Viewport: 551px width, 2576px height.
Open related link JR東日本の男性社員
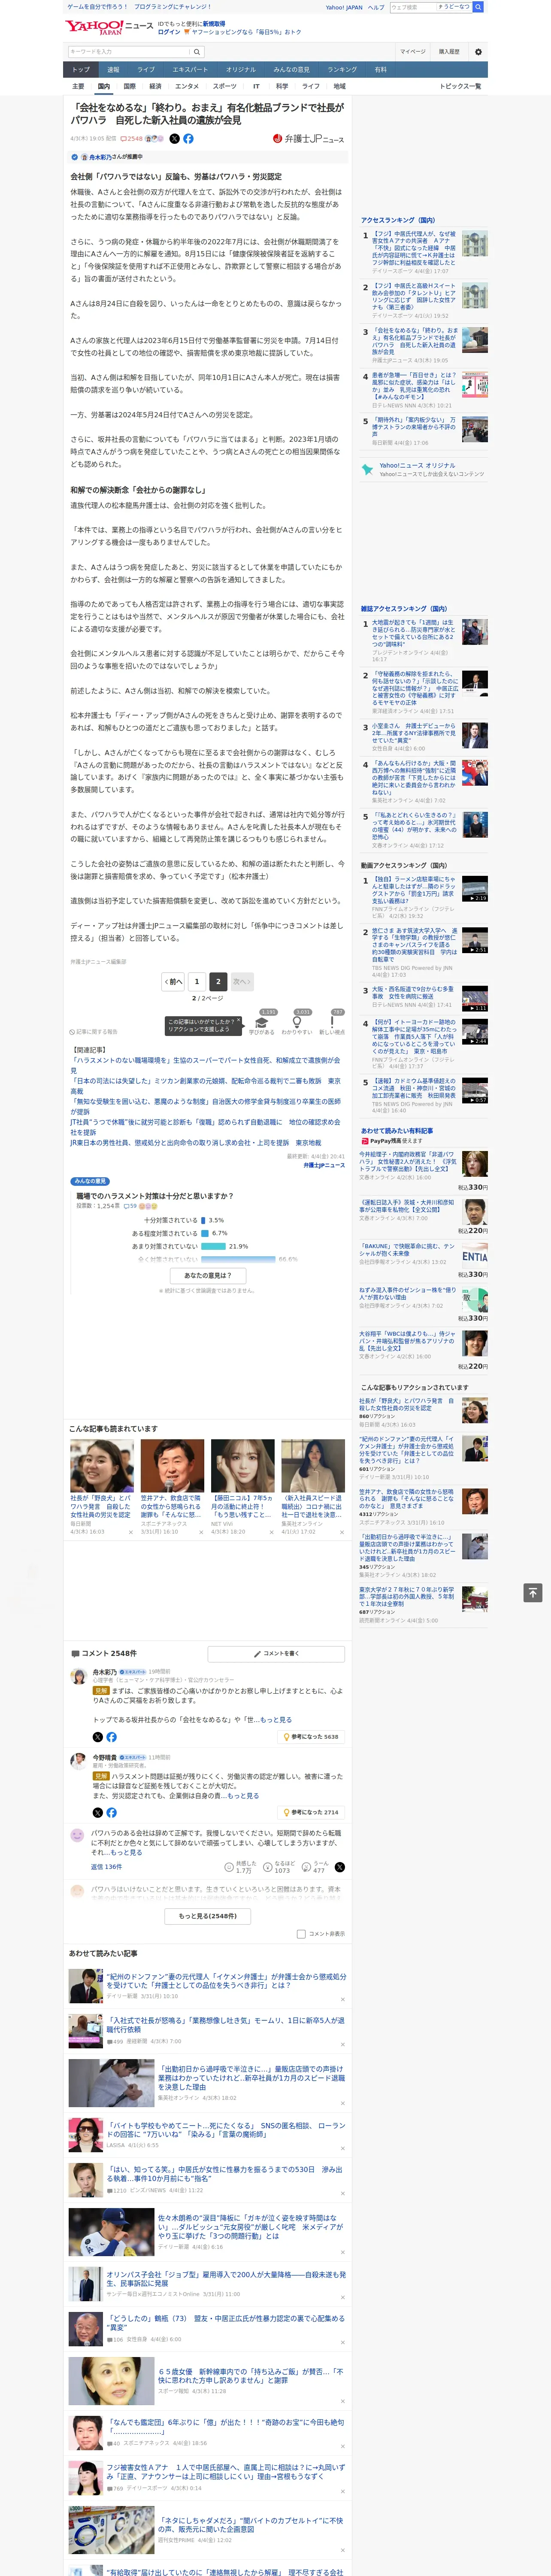coord(196,1142)
